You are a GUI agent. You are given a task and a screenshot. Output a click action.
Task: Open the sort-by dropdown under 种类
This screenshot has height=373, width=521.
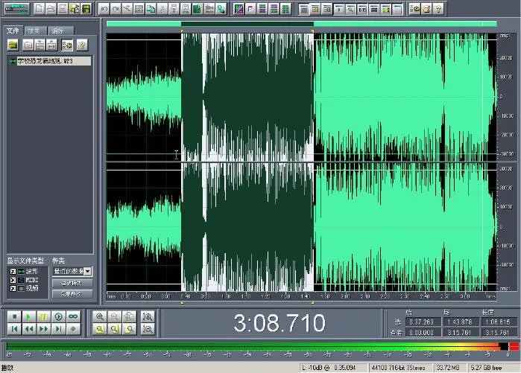[88, 272]
